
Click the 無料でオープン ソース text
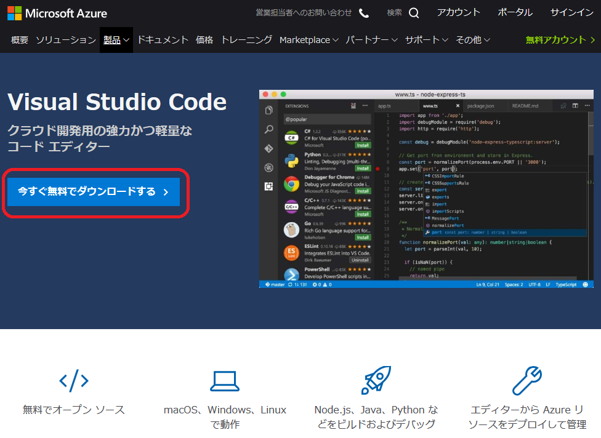click(x=74, y=410)
